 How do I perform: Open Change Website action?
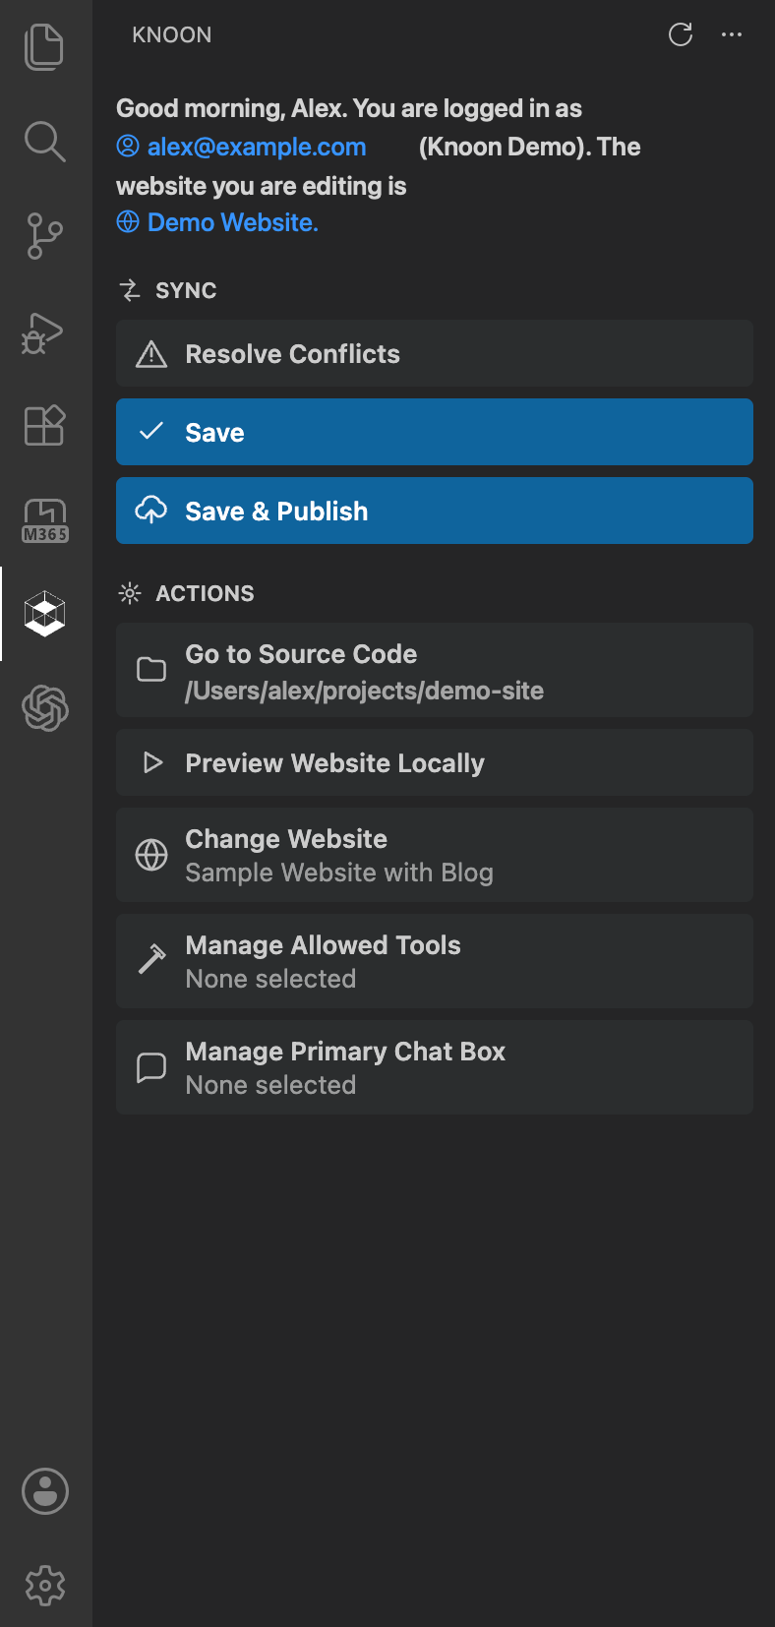[x=435, y=855]
